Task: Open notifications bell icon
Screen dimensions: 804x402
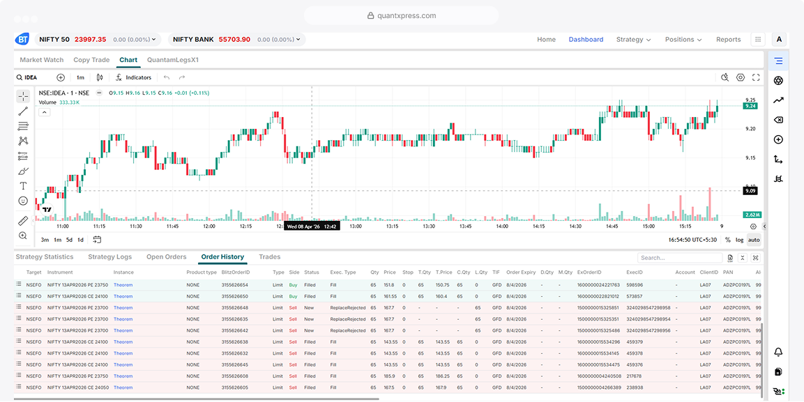Action: (x=778, y=352)
